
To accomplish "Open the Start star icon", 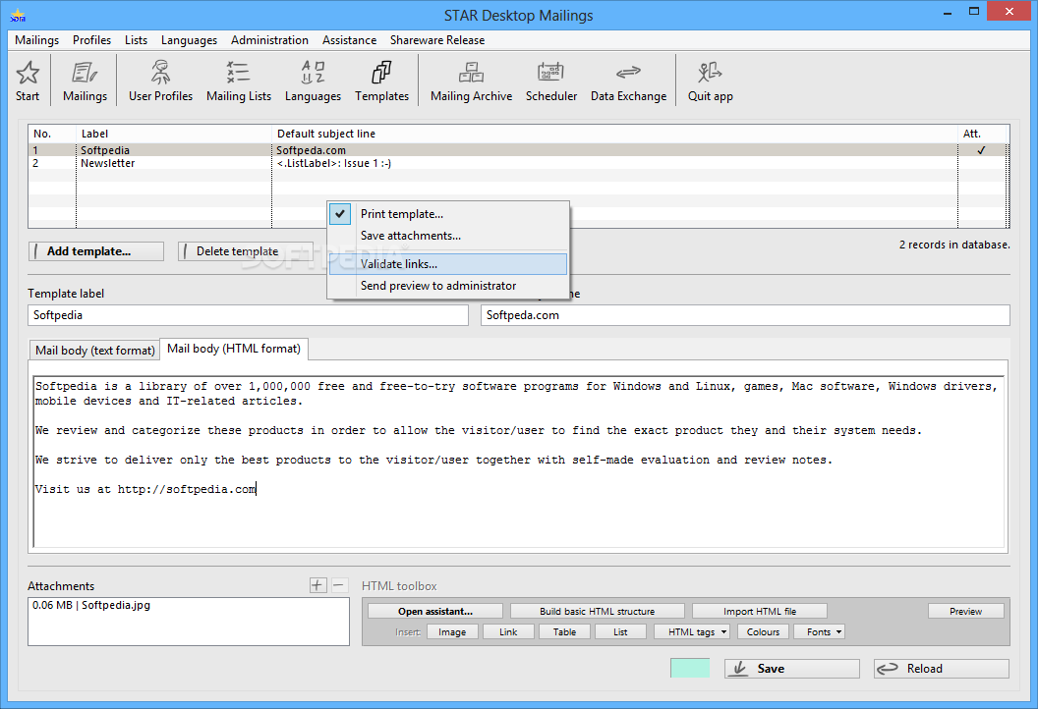I will (28, 81).
